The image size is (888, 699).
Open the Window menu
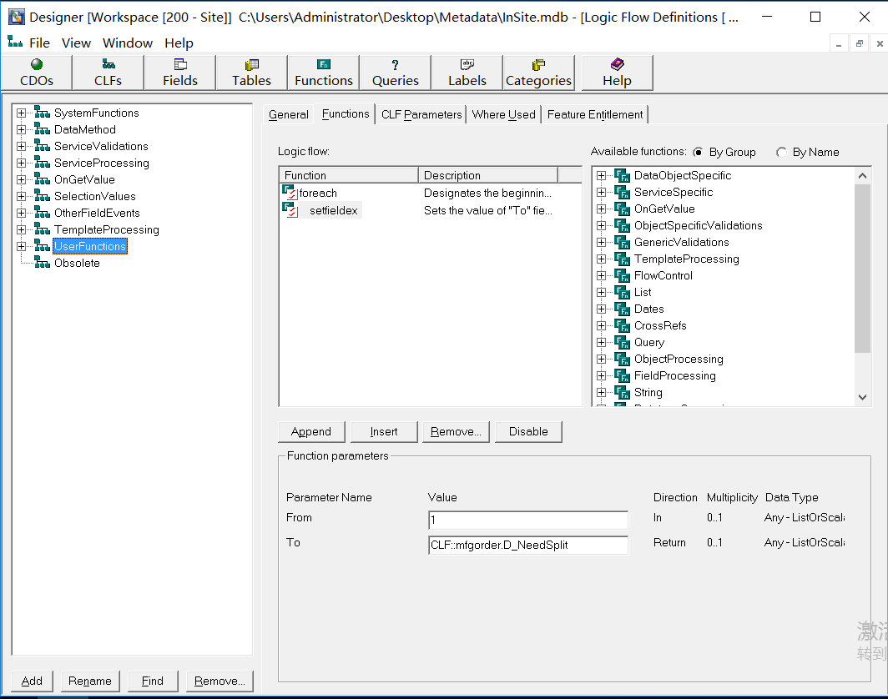click(128, 43)
